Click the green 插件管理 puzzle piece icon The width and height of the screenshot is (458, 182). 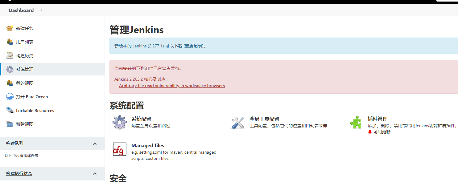pyautogui.click(x=356, y=122)
